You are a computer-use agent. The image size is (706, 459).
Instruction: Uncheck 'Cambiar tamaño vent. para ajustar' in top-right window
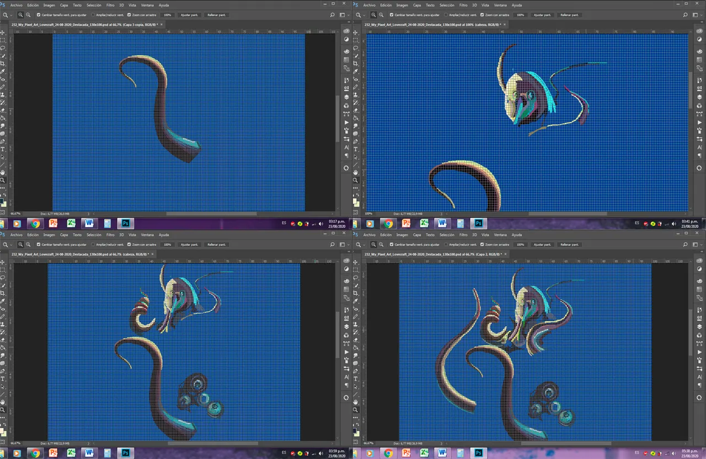pos(392,15)
